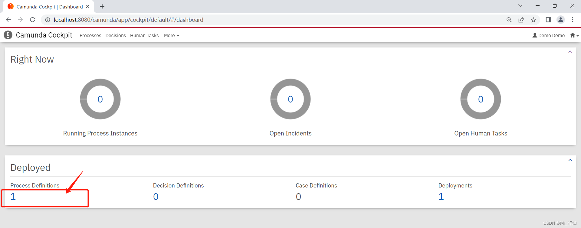Viewport: 581px width, 228px height.
Task: Click the Case Definitions count 0
Action: tap(298, 197)
